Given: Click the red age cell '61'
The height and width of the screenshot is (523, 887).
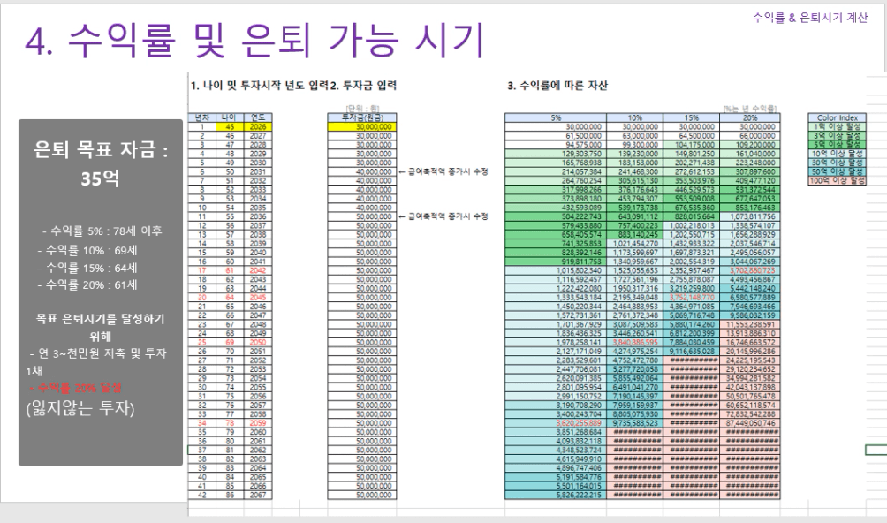Looking at the screenshot, I should (x=230, y=270).
